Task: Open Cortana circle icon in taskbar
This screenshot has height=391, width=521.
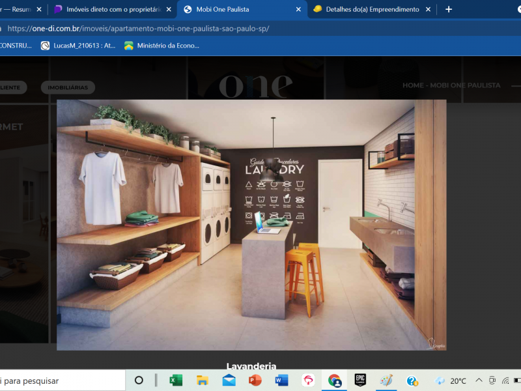Action: [x=139, y=381]
